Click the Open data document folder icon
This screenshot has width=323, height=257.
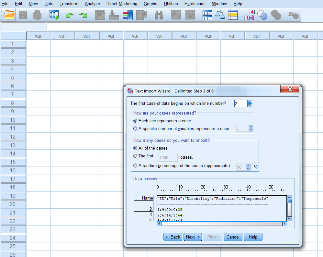(10, 15)
